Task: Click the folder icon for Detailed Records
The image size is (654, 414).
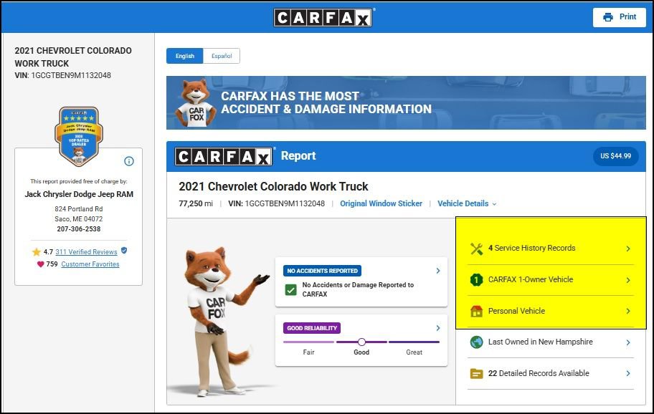Action: (476, 374)
